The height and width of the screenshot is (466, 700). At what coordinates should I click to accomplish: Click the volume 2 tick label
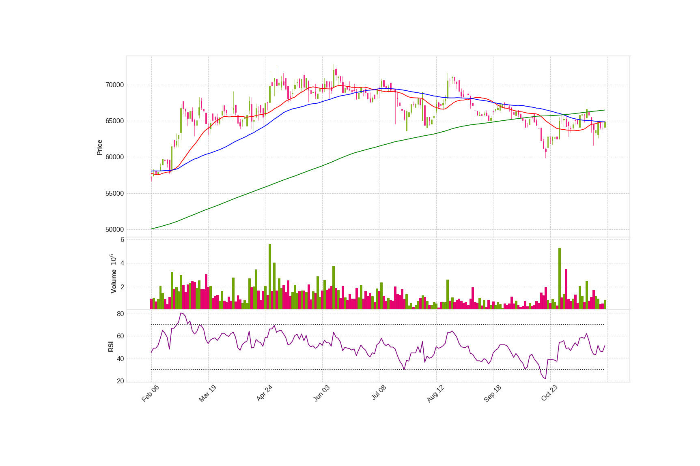[122, 287]
